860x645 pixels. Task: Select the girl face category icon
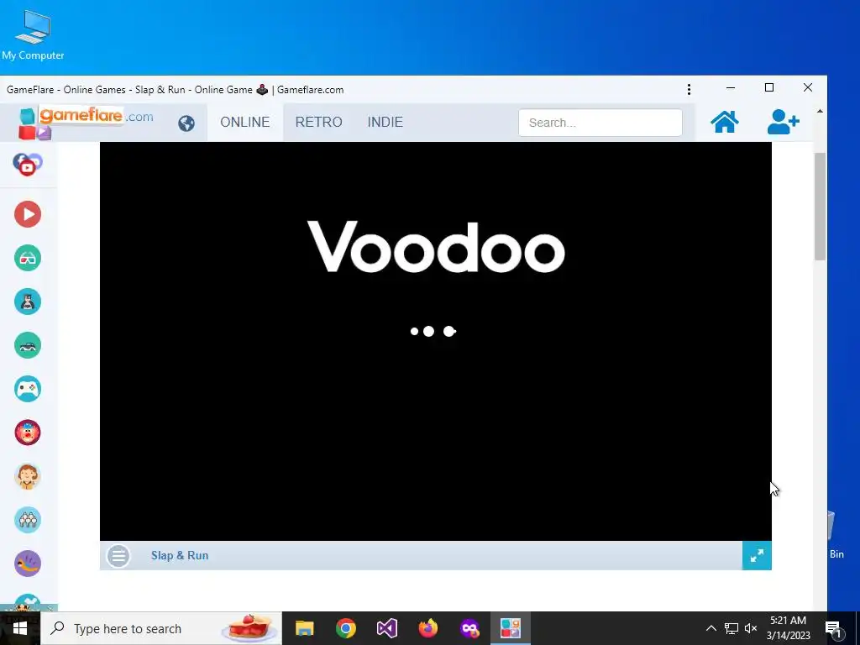(28, 476)
